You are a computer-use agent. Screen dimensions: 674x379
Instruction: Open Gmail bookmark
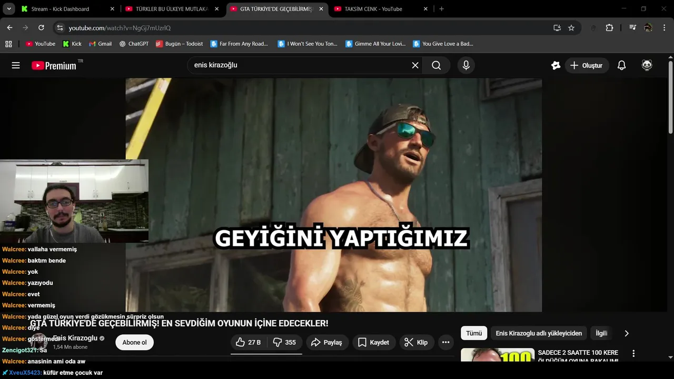coord(100,44)
